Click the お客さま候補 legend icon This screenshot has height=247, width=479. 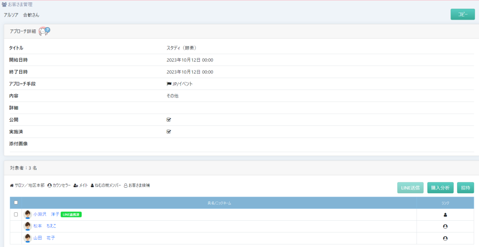(125, 186)
